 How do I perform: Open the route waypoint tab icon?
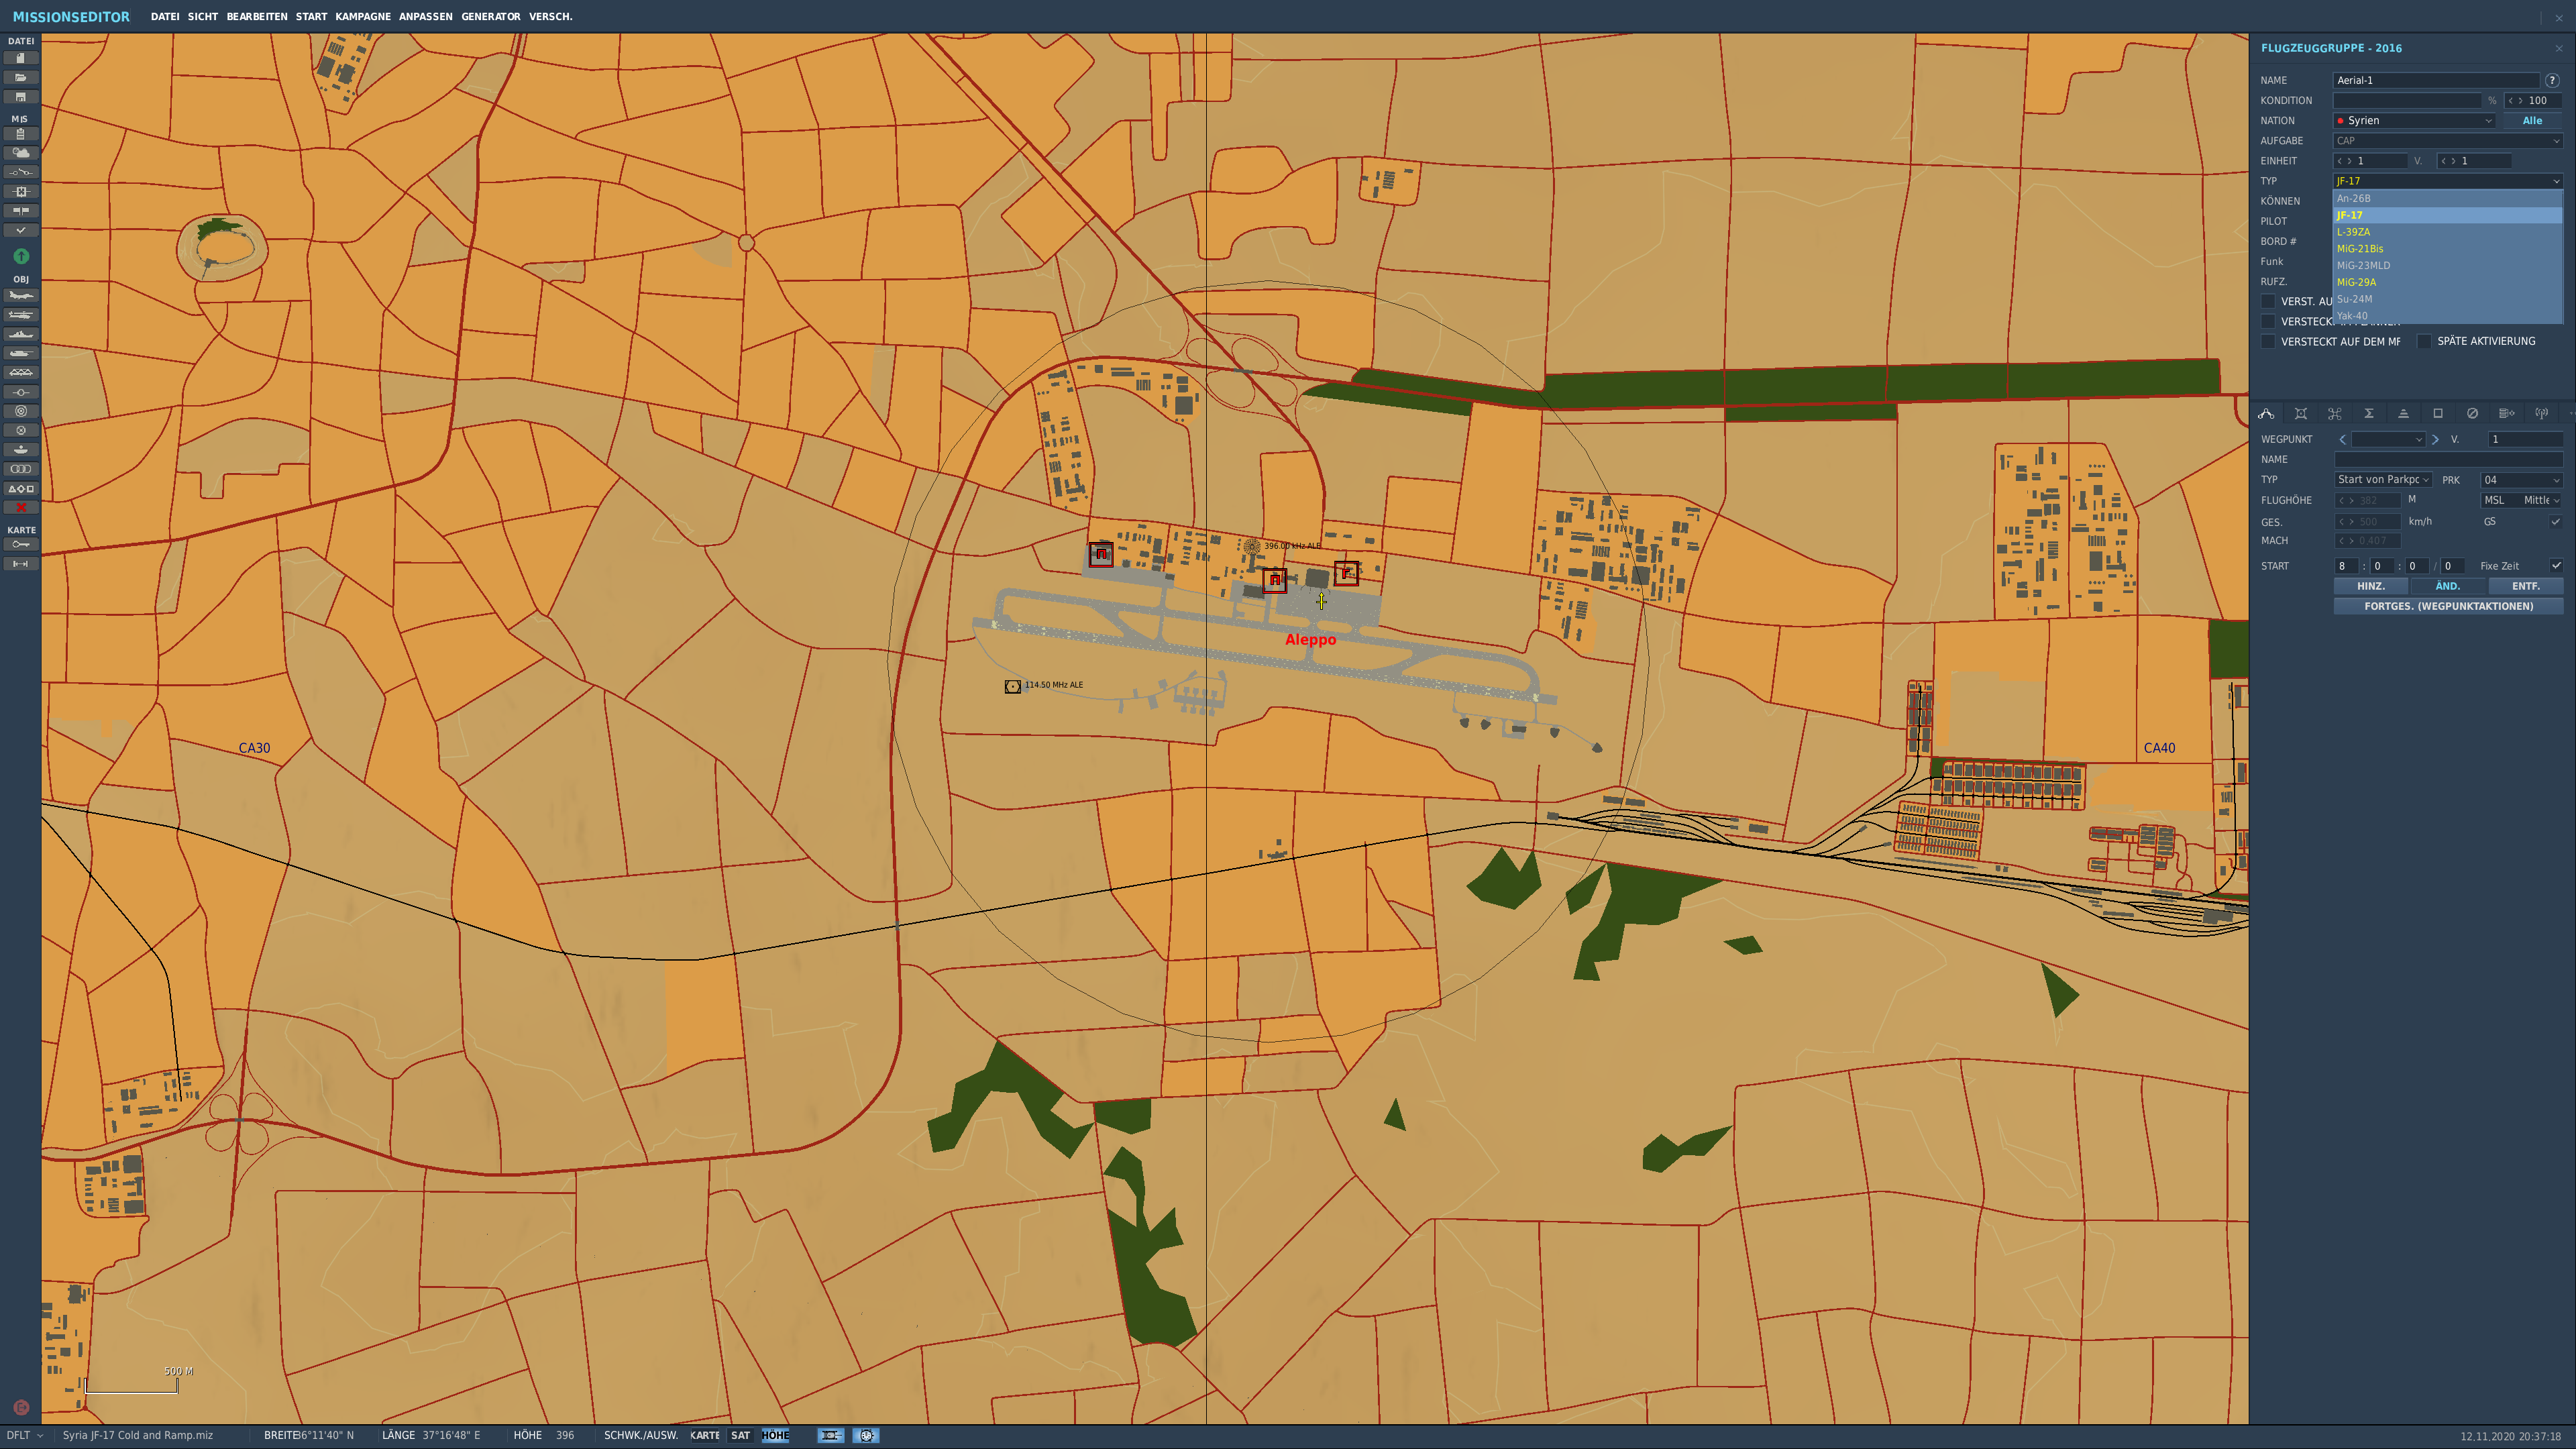2266,414
